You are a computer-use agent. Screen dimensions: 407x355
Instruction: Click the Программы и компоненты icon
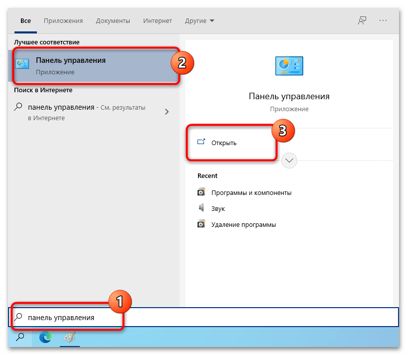pyautogui.click(x=201, y=192)
